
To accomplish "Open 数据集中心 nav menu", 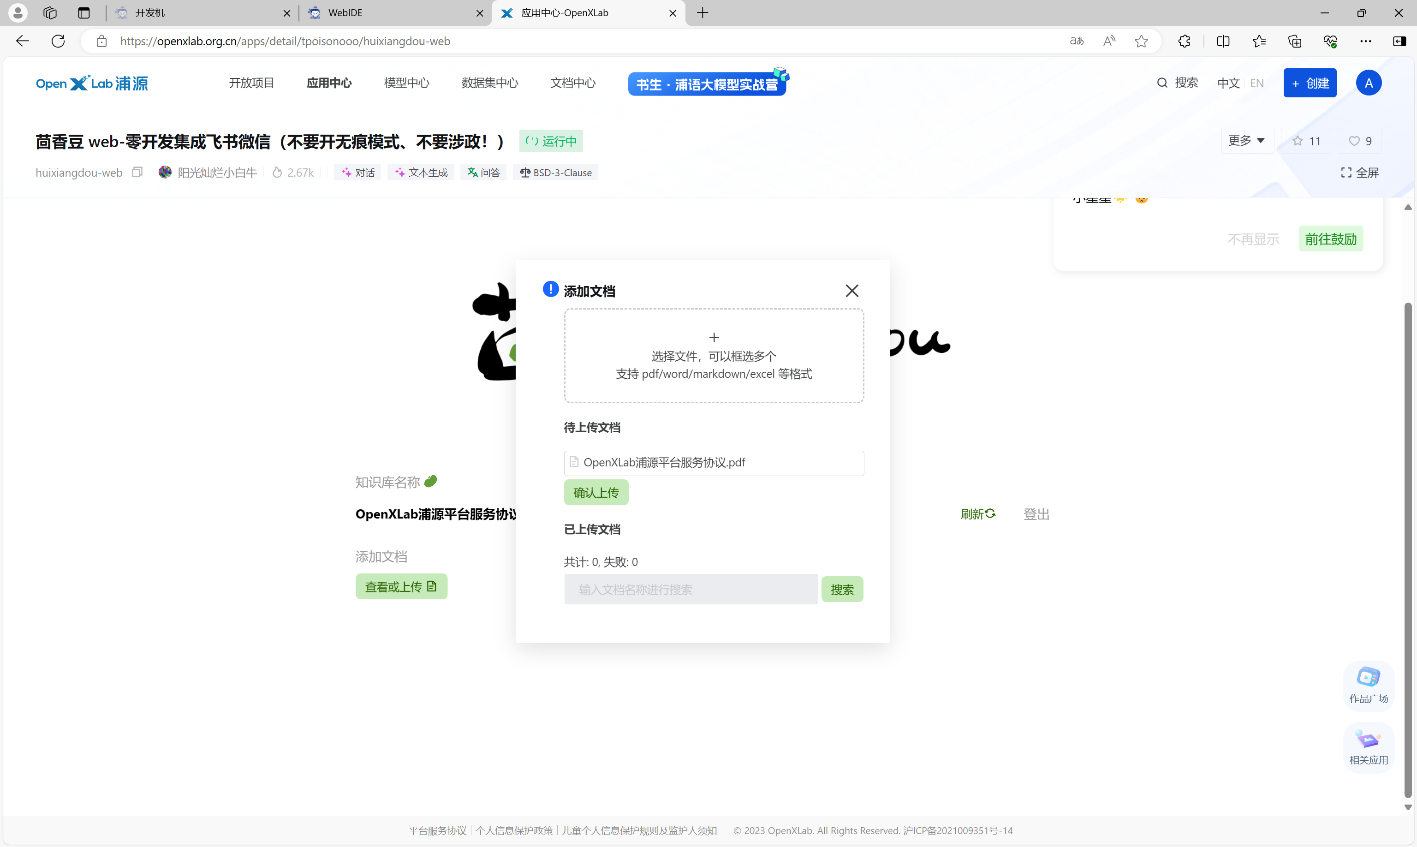I will (490, 84).
